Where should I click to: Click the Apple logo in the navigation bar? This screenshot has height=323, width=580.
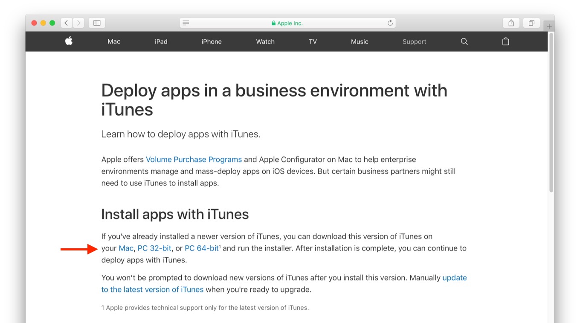coord(69,41)
